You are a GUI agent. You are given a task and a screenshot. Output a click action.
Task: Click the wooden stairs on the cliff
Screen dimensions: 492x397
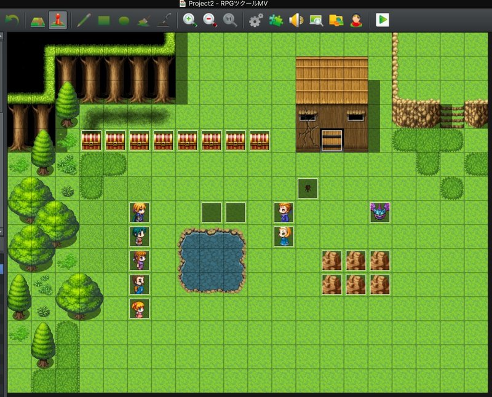452,116
